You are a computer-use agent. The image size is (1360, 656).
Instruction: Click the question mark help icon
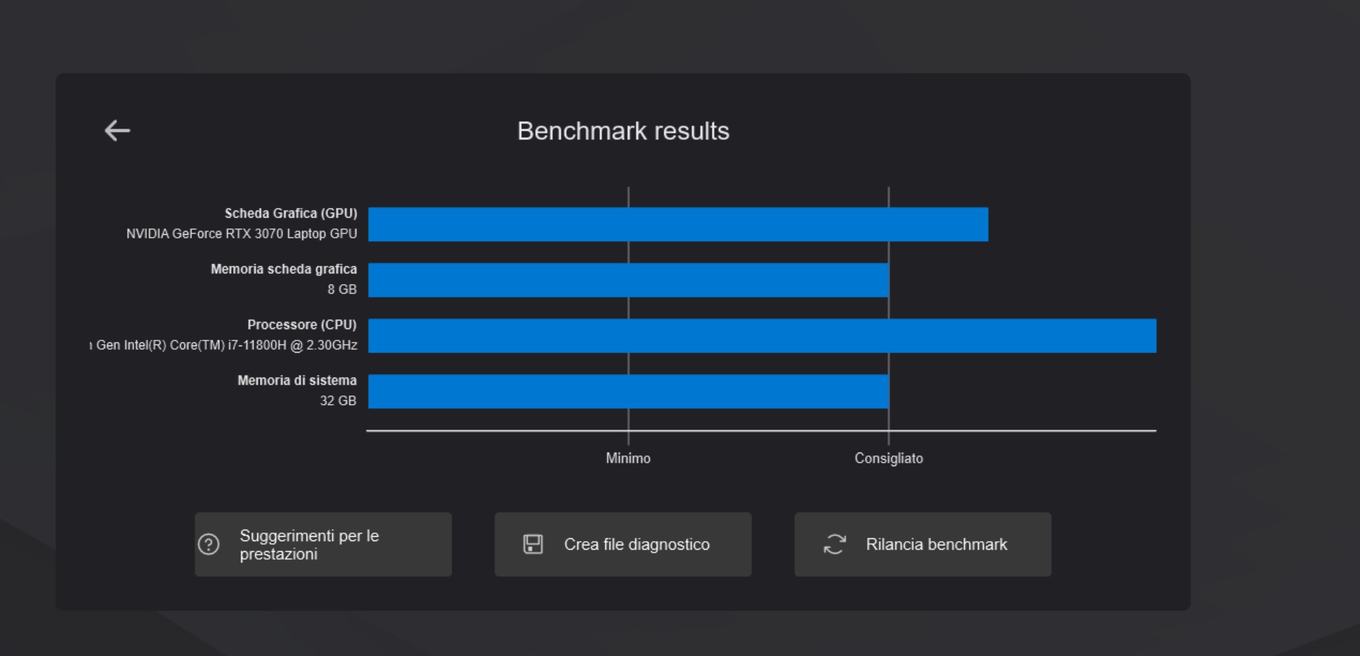pyautogui.click(x=208, y=545)
